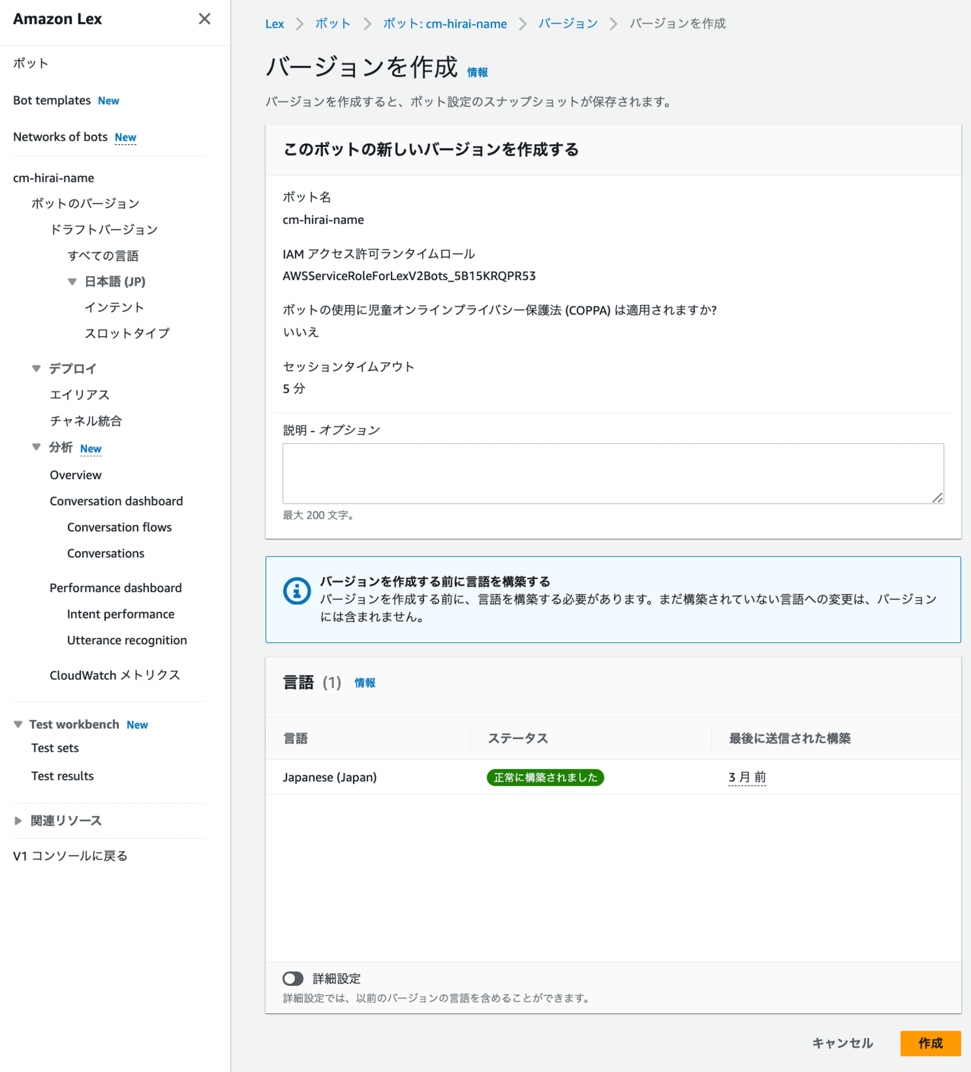Open チャネル統合 under デプロイ
Image resolution: width=971 pixels, height=1072 pixels.
click(86, 421)
